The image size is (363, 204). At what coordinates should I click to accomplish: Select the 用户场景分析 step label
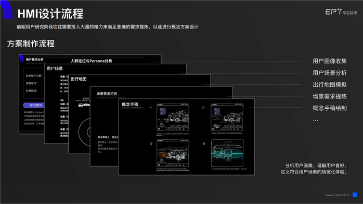coord(329,73)
